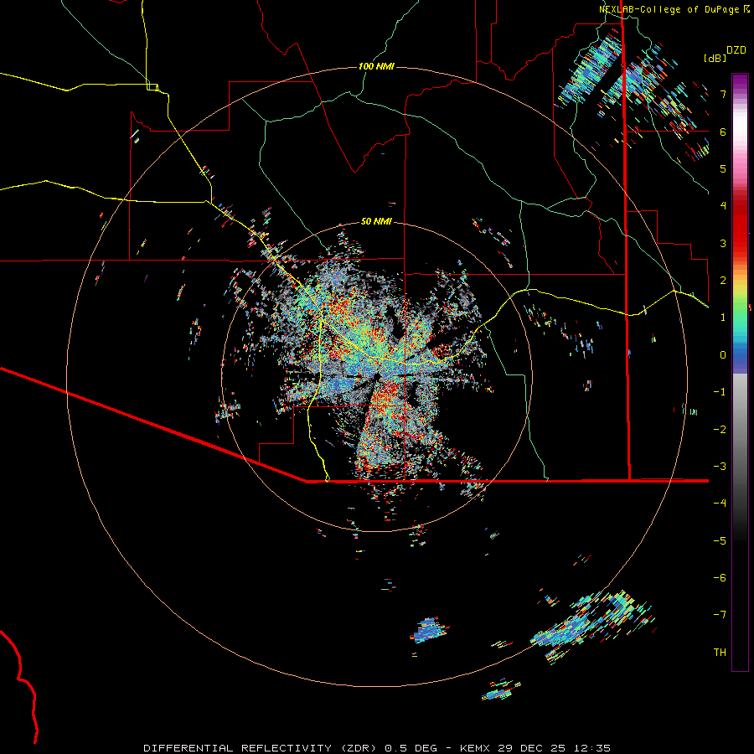754x754 pixels.
Task: Click the ZDR color scale bar
Action: (x=740, y=372)
